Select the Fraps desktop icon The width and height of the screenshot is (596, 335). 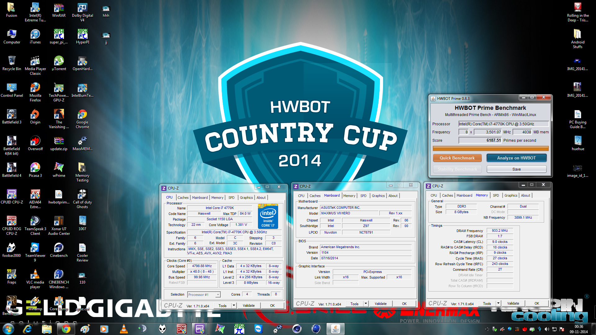pos(12,277)
